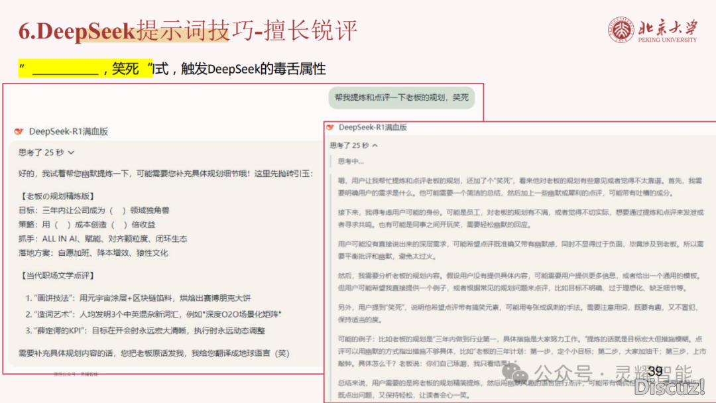Viewport: 716px width, 403px height.
Task: Click the line '目标：三年内让公司成为（ ）领域独角兽'
Action: tap(94, 210)
